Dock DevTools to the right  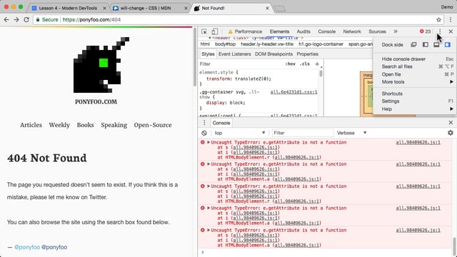[x=448, y=44]
